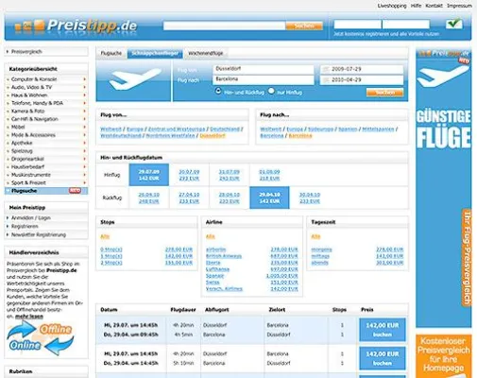Select the nur Hinflug radio button
477x378 pixels.
pyautogui.click(x=271, y=91)
